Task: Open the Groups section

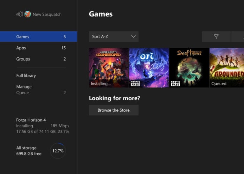Action: coord(41,59)
